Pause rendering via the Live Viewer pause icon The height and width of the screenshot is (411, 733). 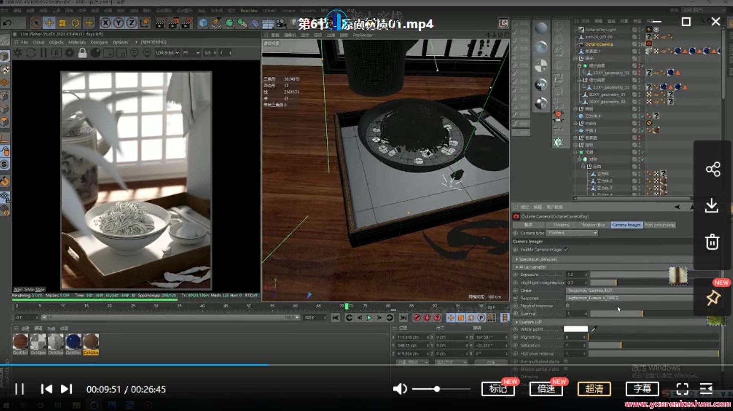(x=43, y=53)
